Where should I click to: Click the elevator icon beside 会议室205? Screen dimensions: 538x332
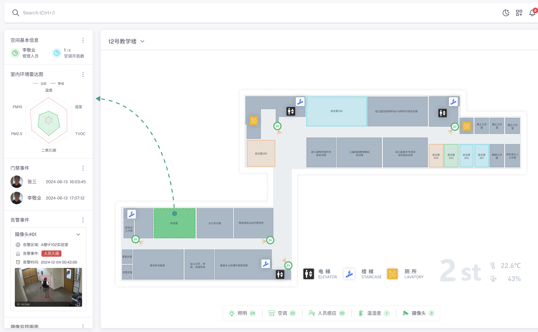pyautogui.click(x=291, y=111)
